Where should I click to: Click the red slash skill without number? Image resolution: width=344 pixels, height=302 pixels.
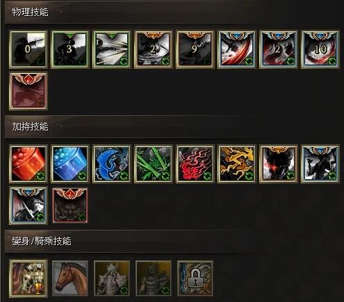tap(237, 49)
